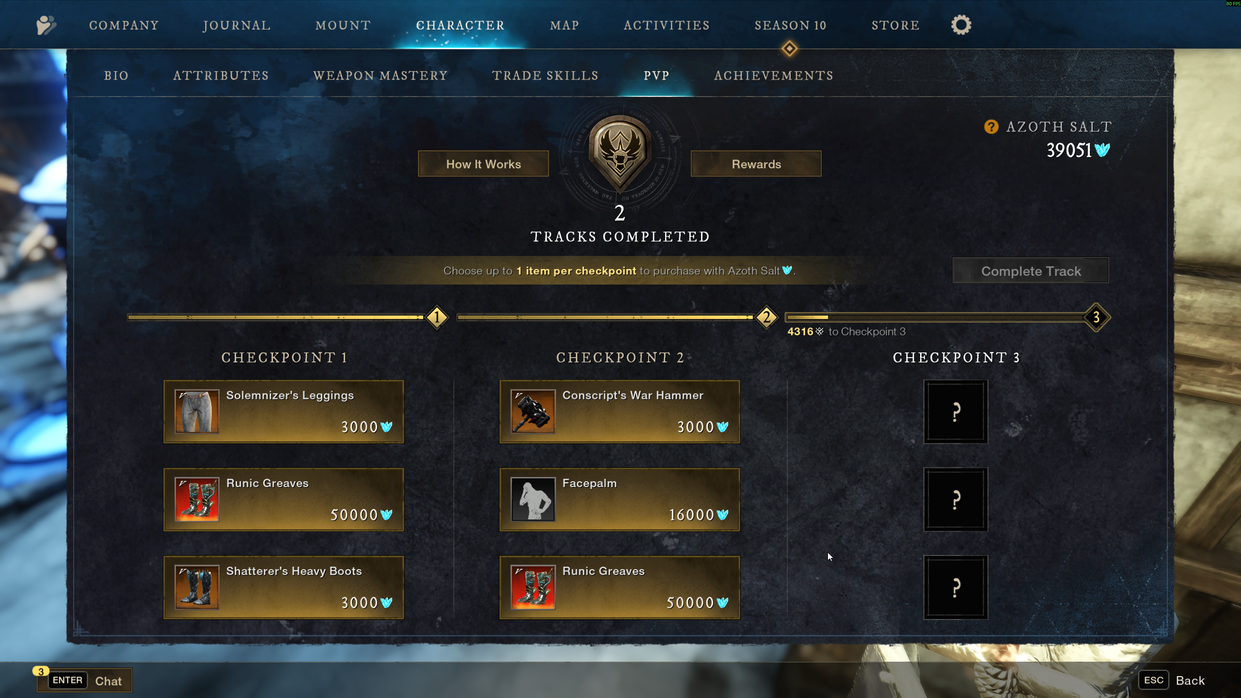Viewport: 1241px width, 698px height.
Task: Select the Conscript's War Hammer item icon
Action: click(533, 412)
